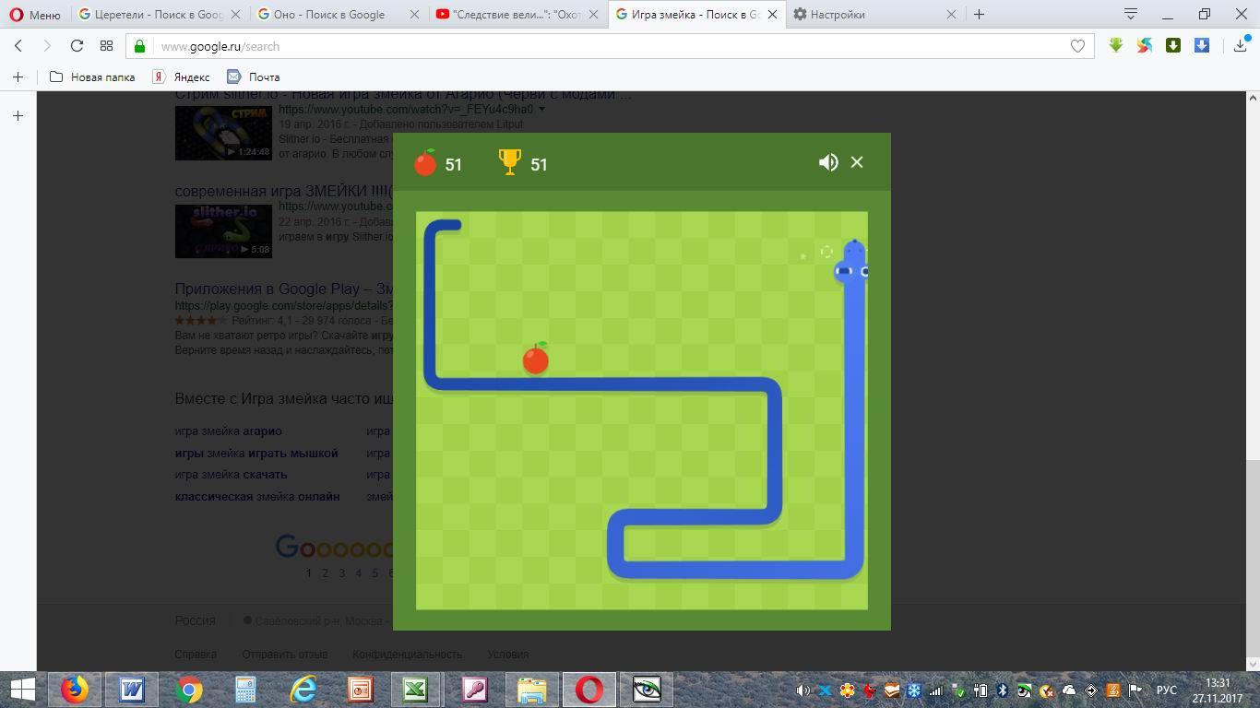
Task: Open the tab menu list icon
Action: pyautogui.click(x=1131, y=14)
